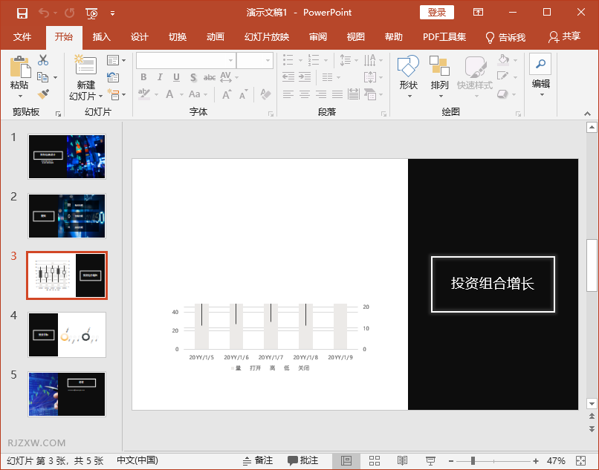Select the Format Painter brush icon

[x=43, y=94]
